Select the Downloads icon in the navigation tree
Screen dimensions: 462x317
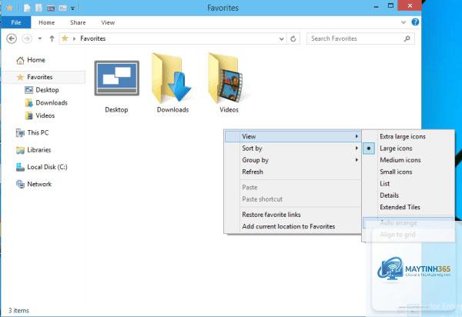28,103
